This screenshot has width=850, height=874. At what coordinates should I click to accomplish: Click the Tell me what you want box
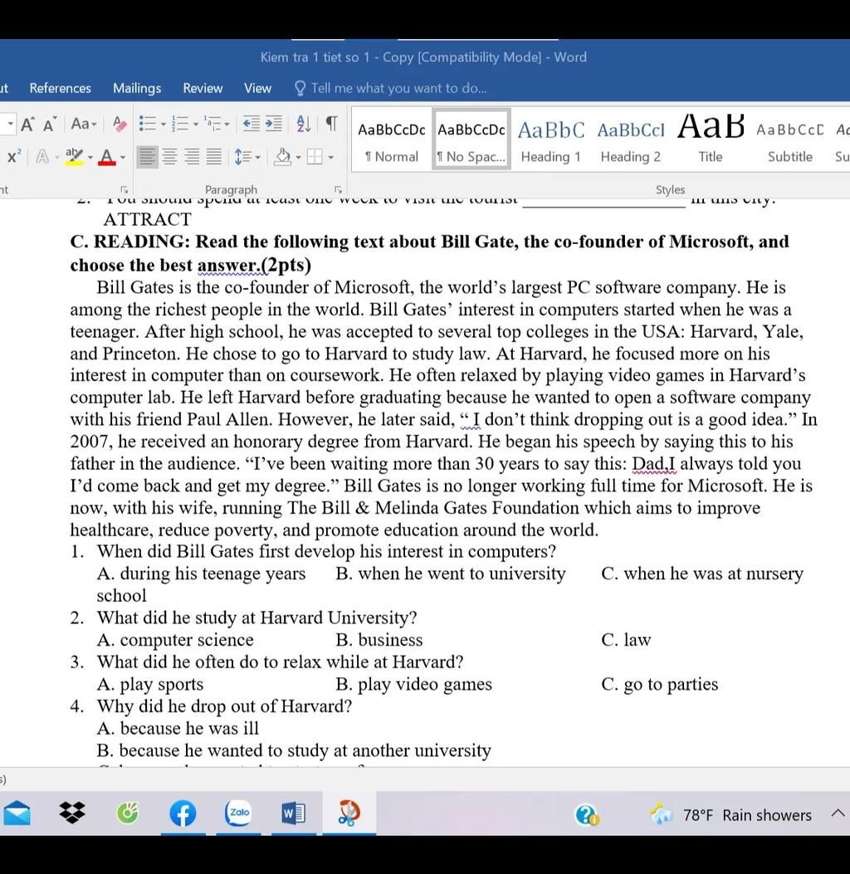[x=391, y=88]
